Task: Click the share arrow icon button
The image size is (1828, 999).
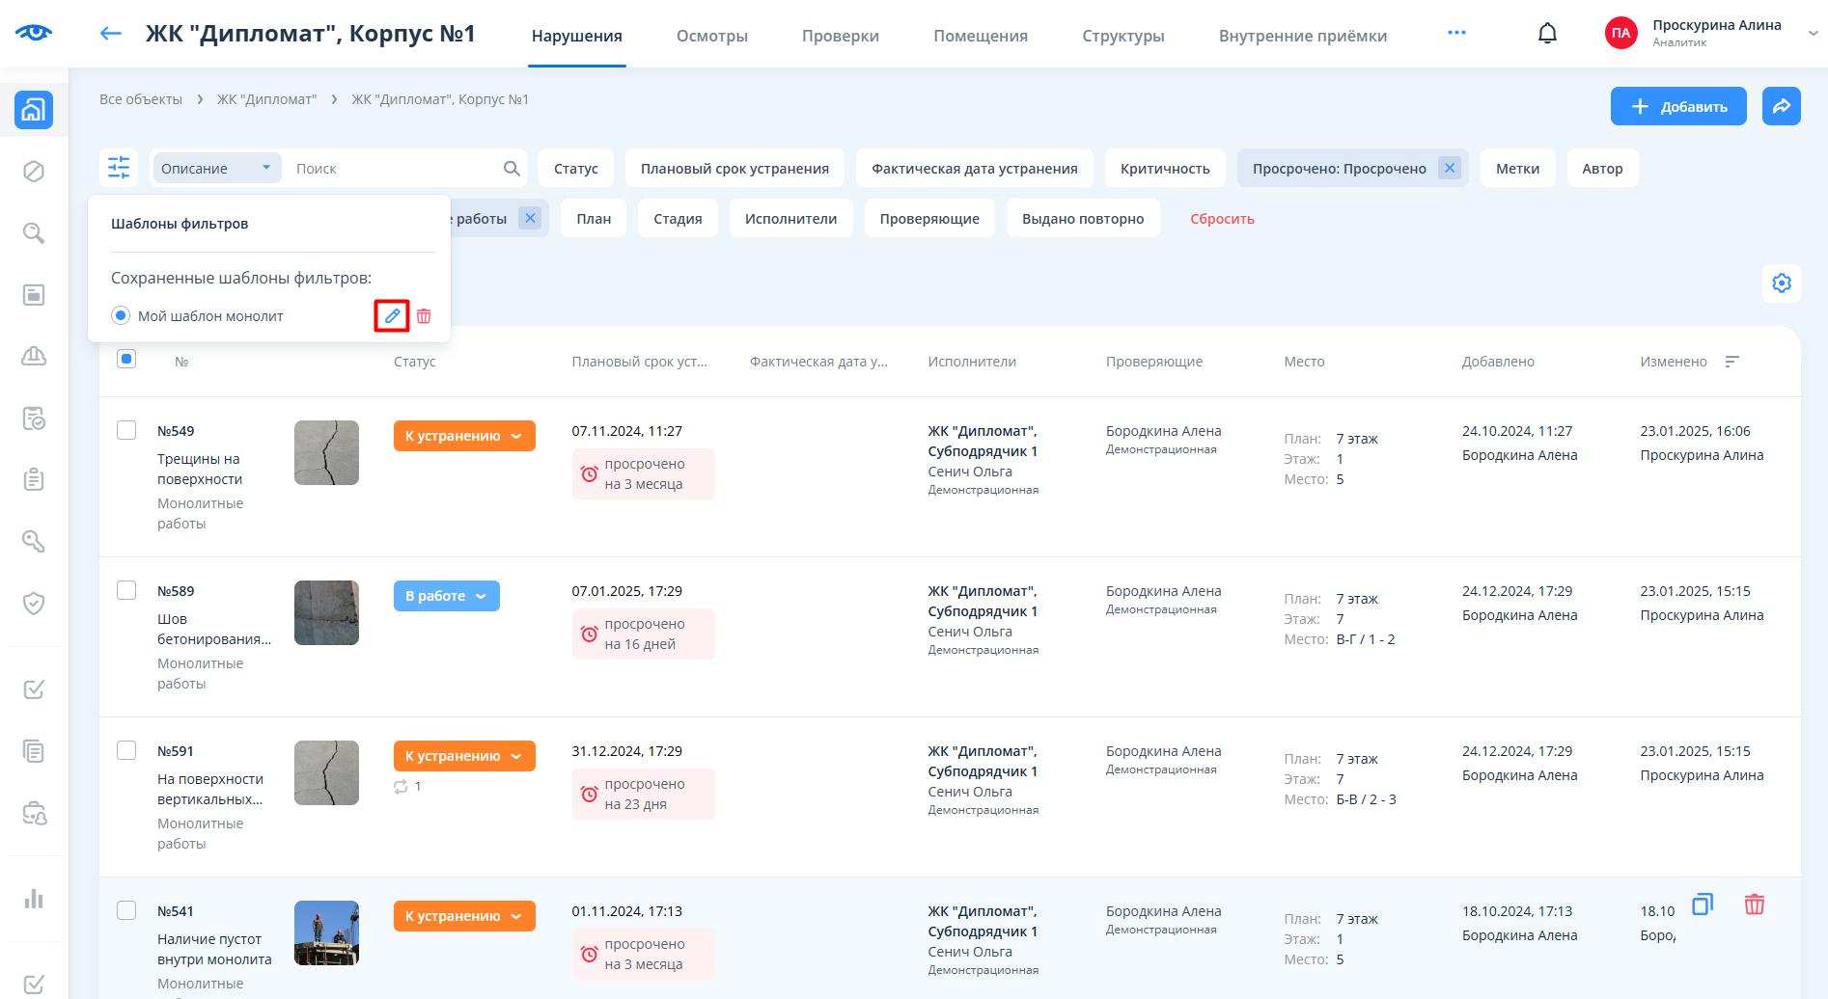Action: point(1781,106)
